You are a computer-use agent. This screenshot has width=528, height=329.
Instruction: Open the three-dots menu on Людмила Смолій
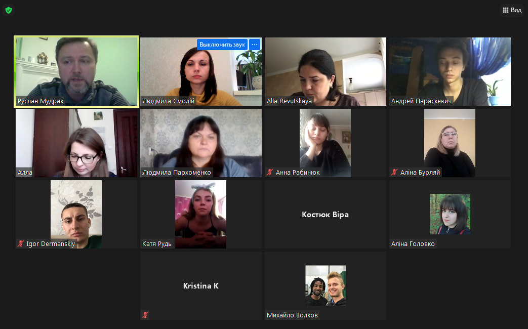tap(255, 45)
